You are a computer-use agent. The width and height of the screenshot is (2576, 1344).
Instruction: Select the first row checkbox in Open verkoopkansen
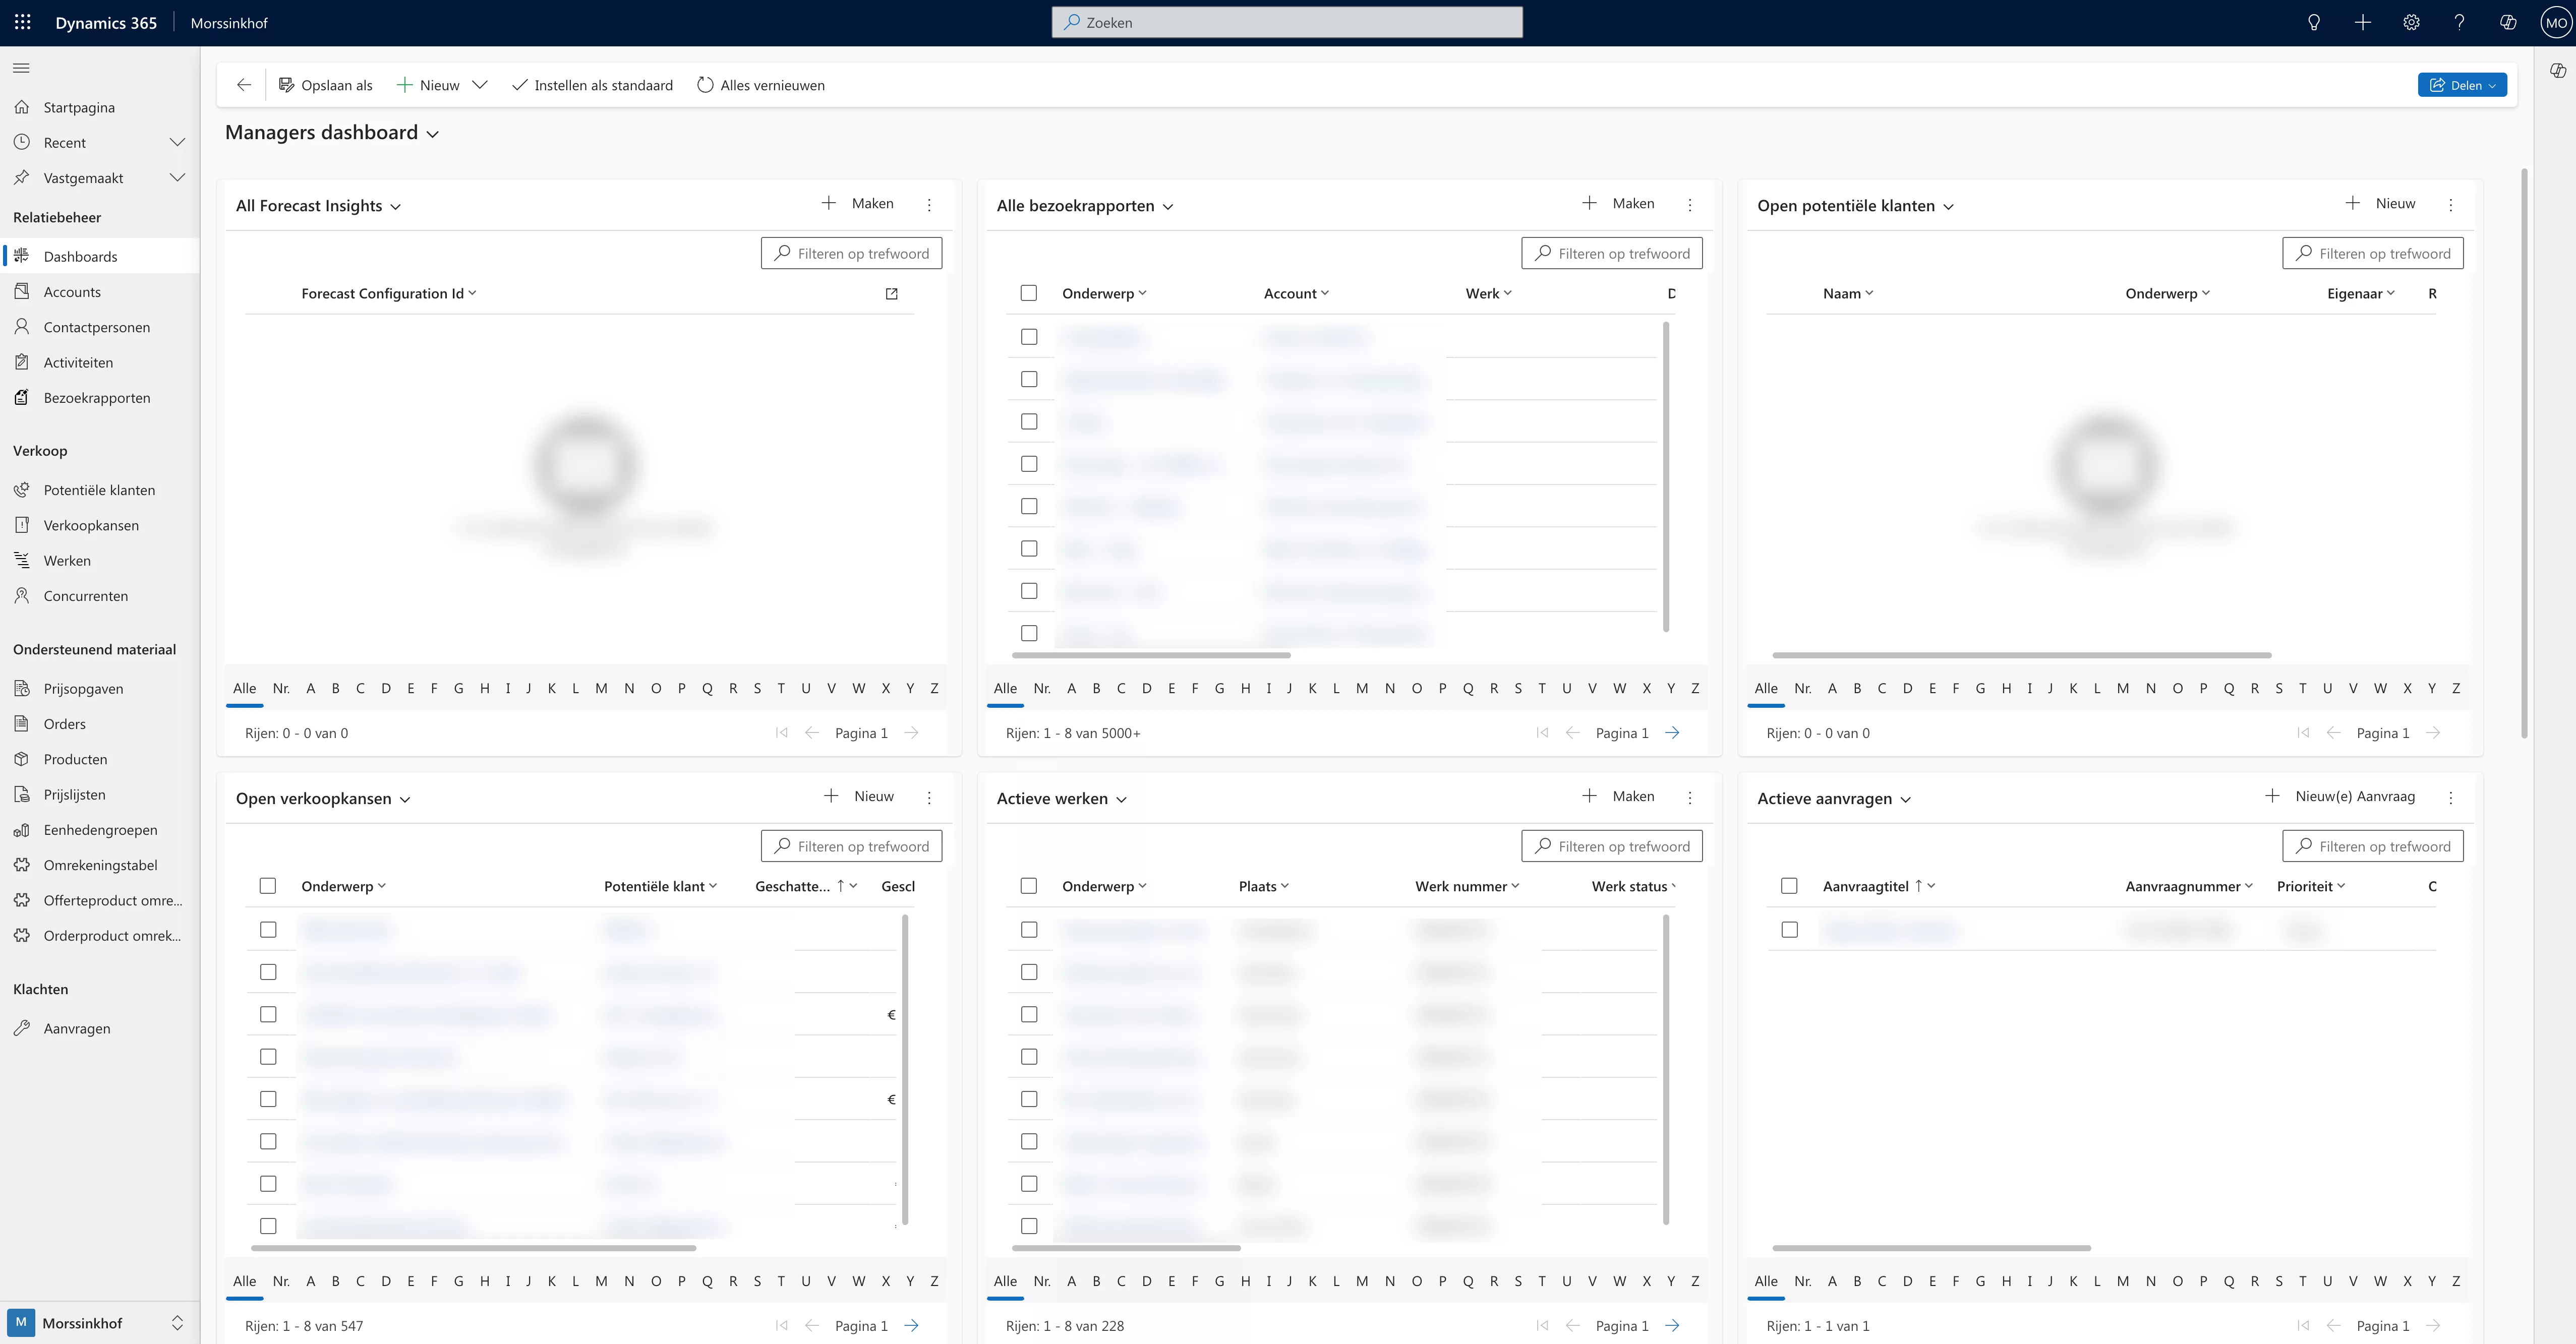pyautogui.click(x=268, y=929)
